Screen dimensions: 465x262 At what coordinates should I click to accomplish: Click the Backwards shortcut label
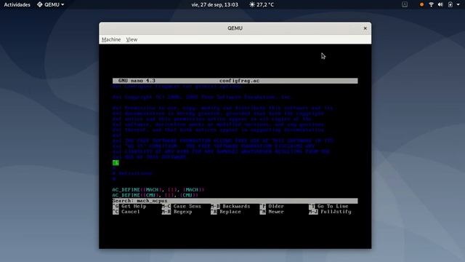click(236, 206)
